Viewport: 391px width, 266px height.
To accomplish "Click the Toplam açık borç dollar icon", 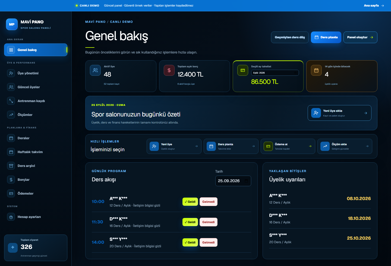I will 169,70.
